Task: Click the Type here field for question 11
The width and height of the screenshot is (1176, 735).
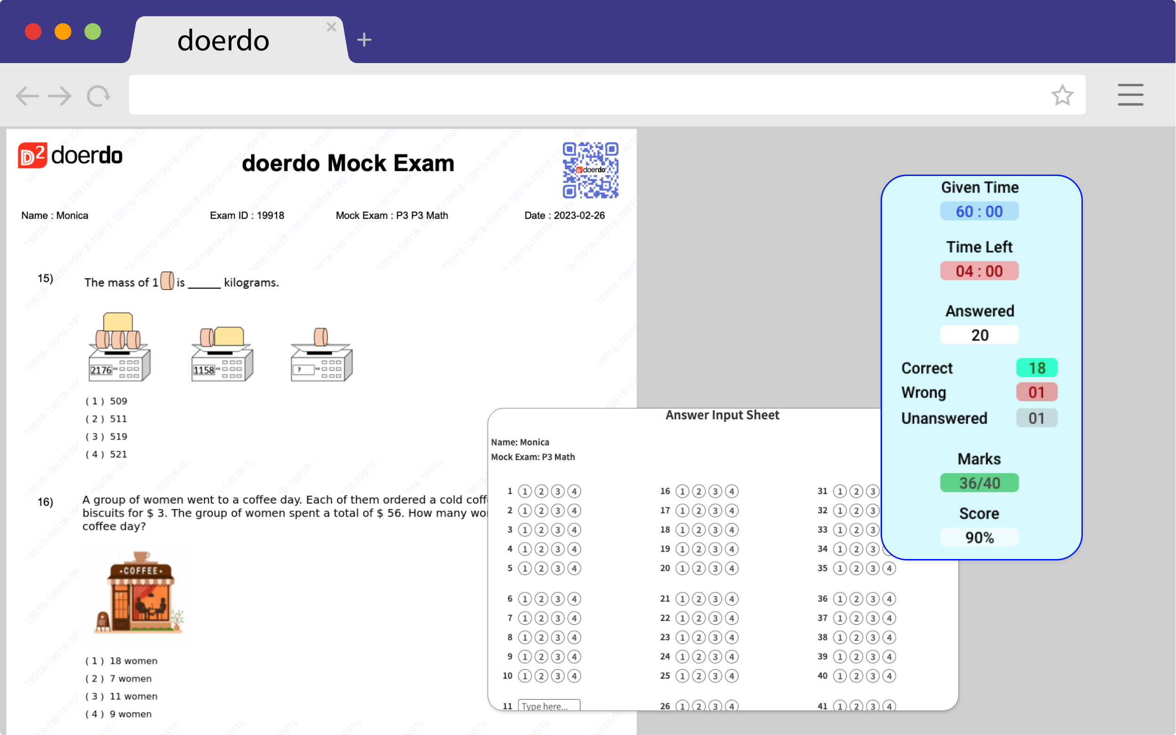Action: pyautogui.click(x=549, y=706)
